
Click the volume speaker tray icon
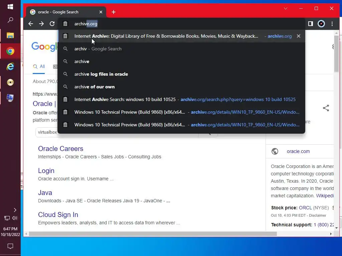point(15,218)
